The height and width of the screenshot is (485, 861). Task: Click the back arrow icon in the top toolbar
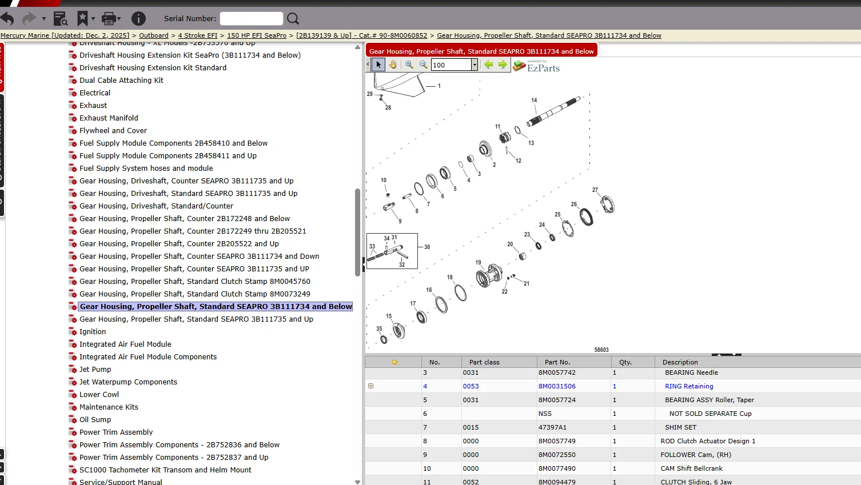7,19
